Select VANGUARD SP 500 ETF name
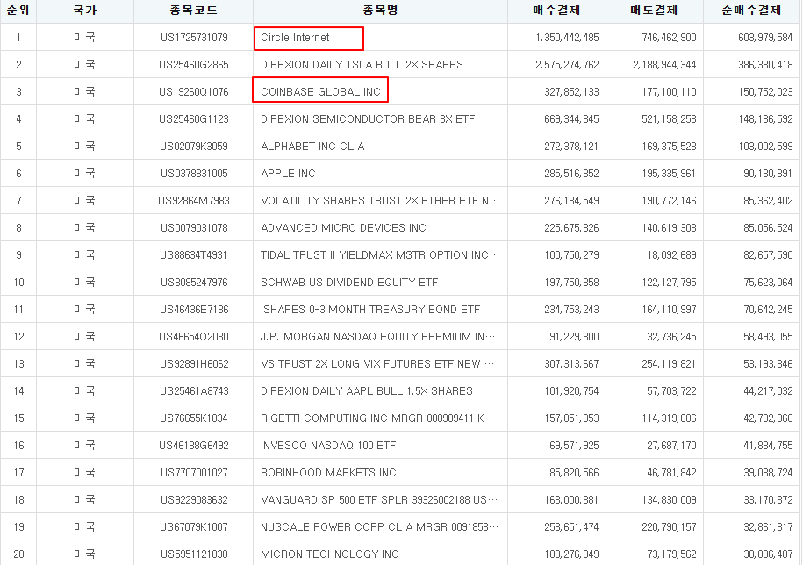 [379, 499]
